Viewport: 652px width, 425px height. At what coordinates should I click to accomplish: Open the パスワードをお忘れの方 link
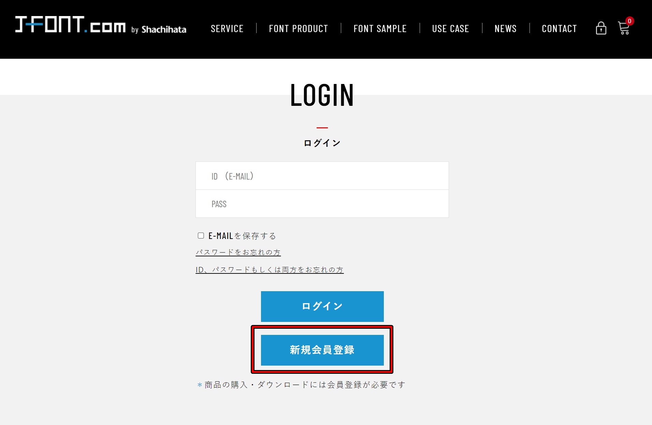coord(238,252)
